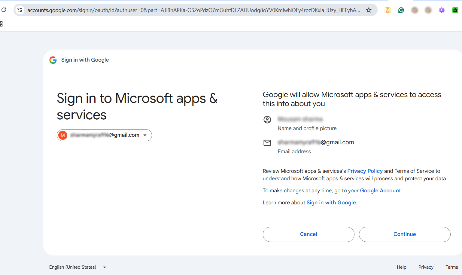Open the Help footer link
This screenshot has height=275, width=462.
(402, 267)
